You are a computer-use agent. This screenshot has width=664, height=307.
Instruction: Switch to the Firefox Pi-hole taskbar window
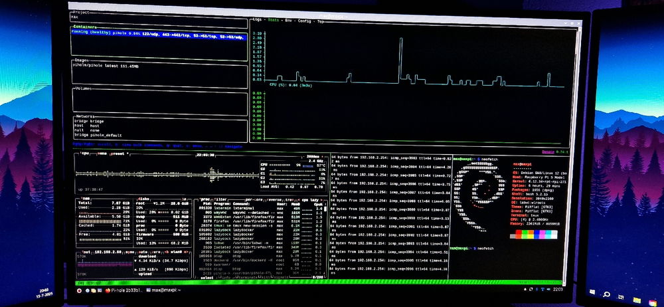click(x=124, y=290)
